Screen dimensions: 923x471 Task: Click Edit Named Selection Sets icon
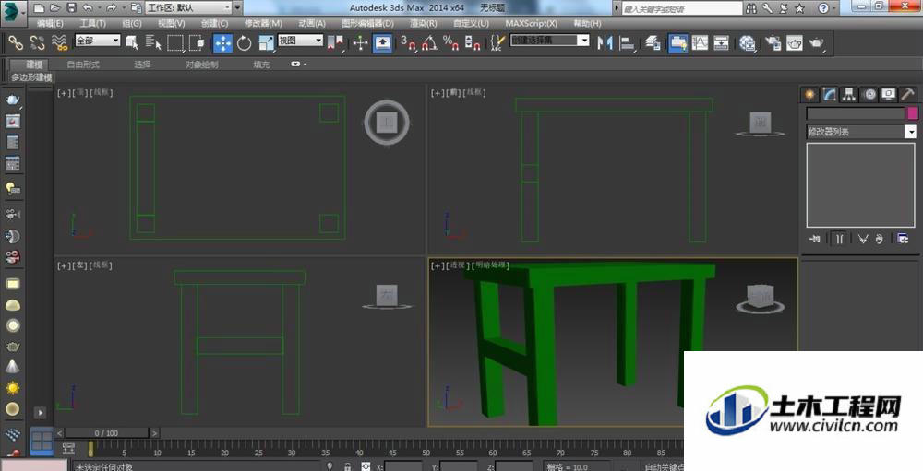(498, 42)
